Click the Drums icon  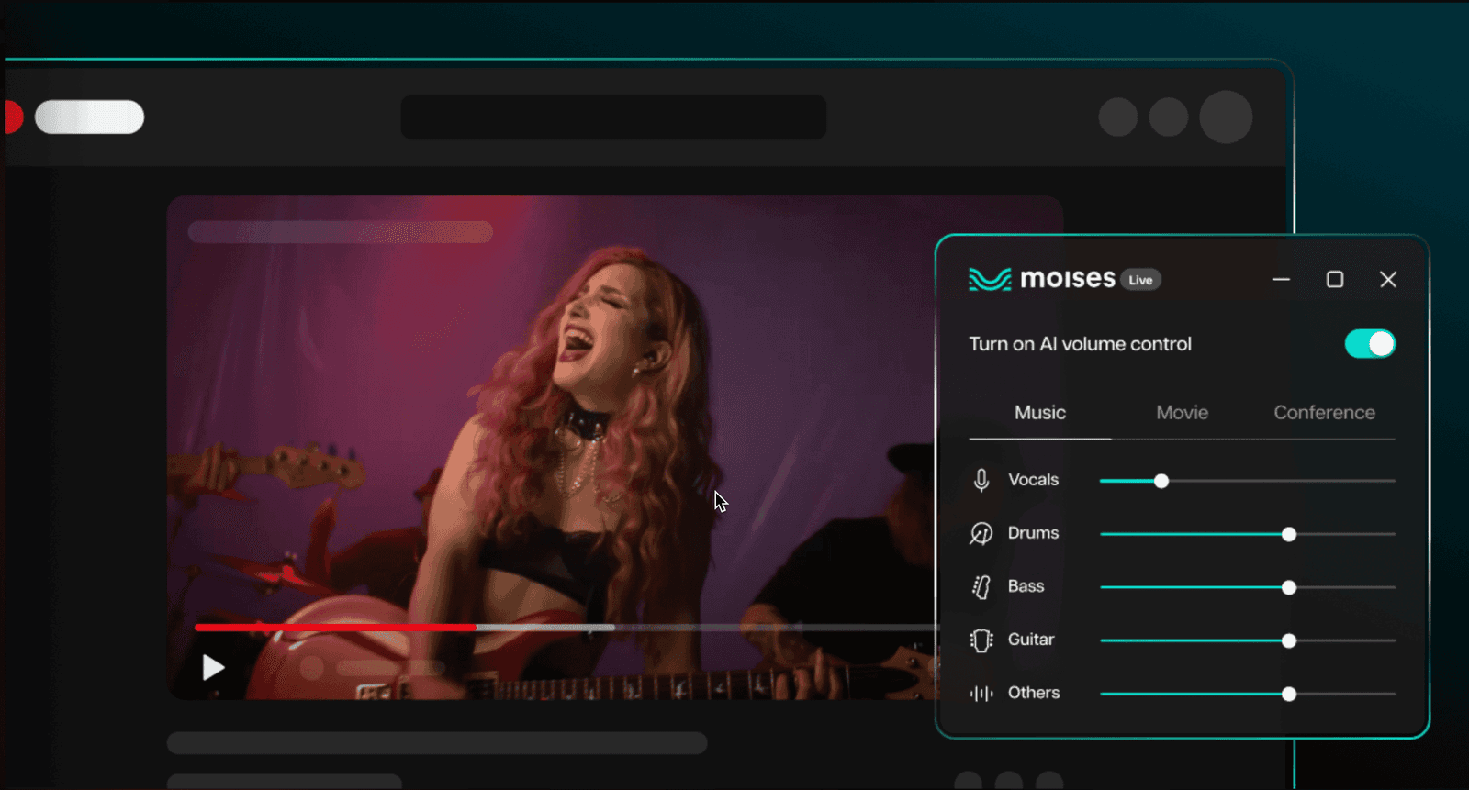(981, 533)
